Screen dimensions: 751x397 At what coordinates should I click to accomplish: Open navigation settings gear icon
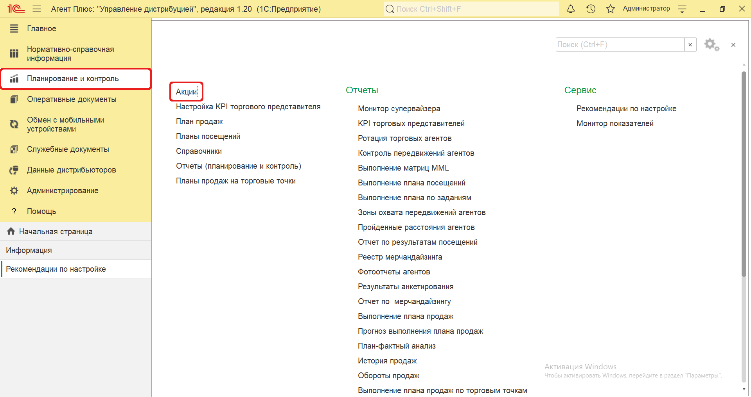[x=712, y=45]
